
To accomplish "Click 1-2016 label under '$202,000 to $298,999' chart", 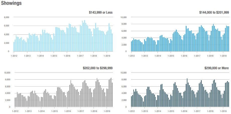I will click(67, 112).
